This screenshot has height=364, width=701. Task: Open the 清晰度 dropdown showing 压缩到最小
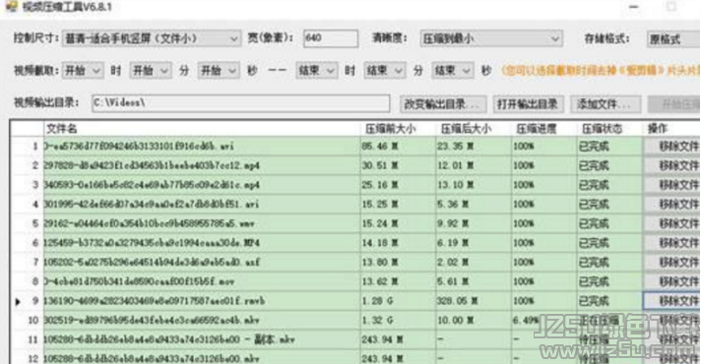tap(491, 38)
